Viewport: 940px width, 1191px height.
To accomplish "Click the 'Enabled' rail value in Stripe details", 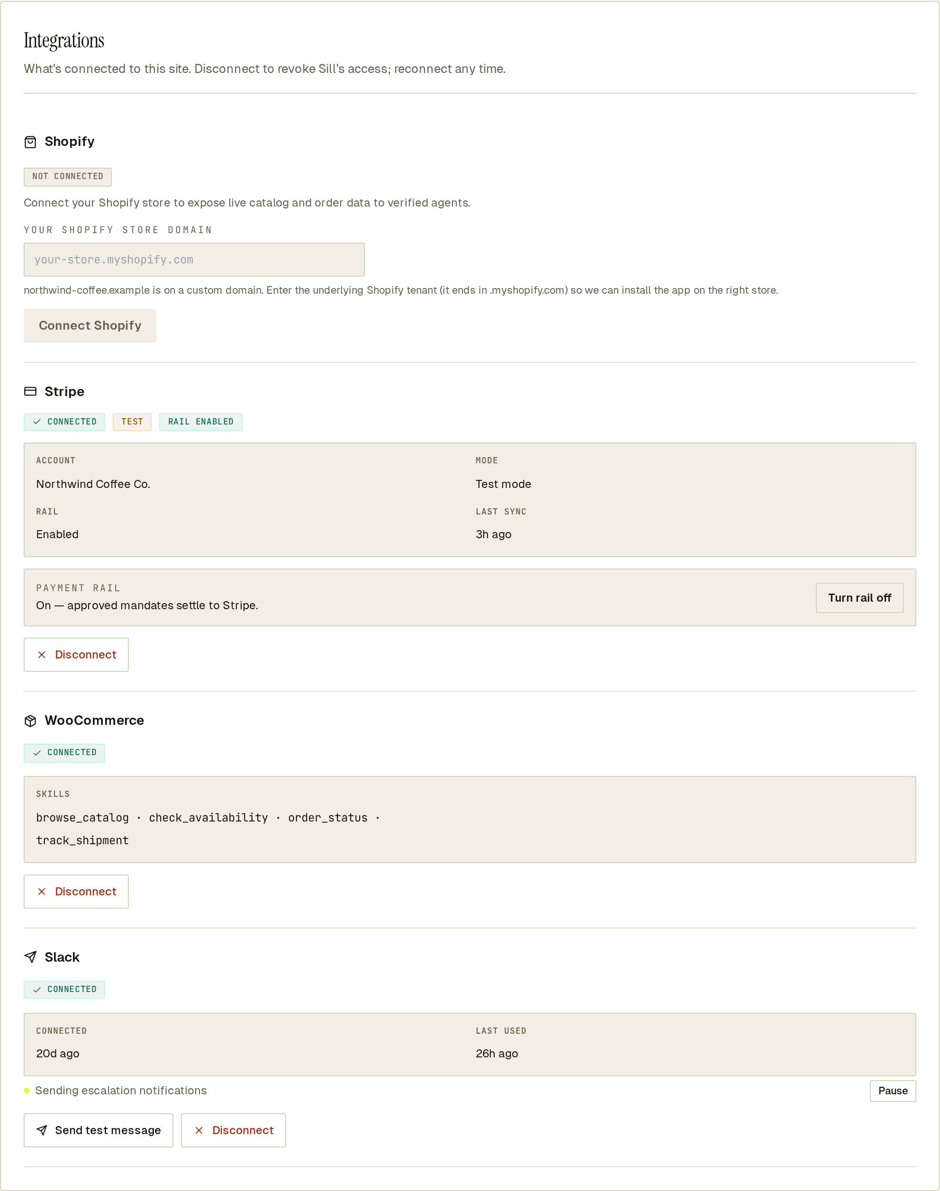I will [57, 534].
